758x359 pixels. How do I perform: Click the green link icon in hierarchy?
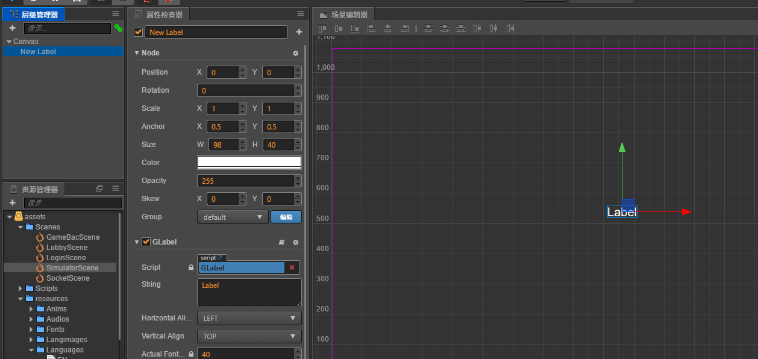118,28
